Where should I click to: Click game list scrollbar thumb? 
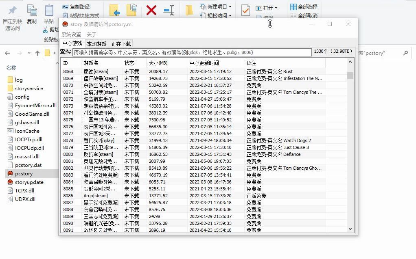click(350, 76)
